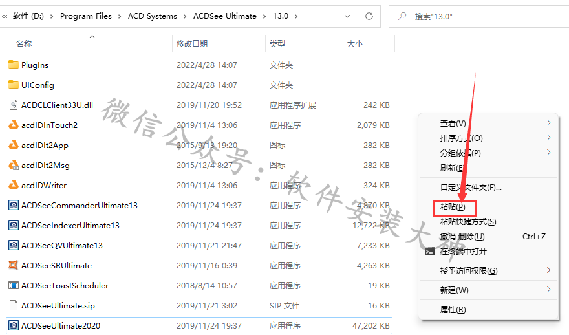Navigate to Program Files breadcrumb
The image size is (569, 335).
[85, 16]
